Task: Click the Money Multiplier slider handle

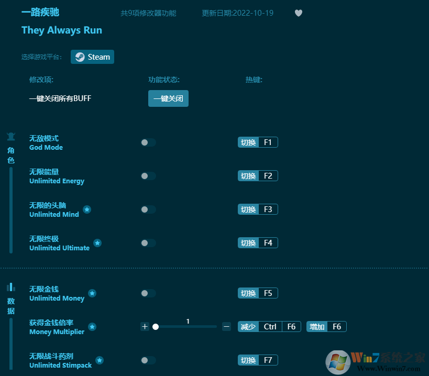Action: click(156, 327)
